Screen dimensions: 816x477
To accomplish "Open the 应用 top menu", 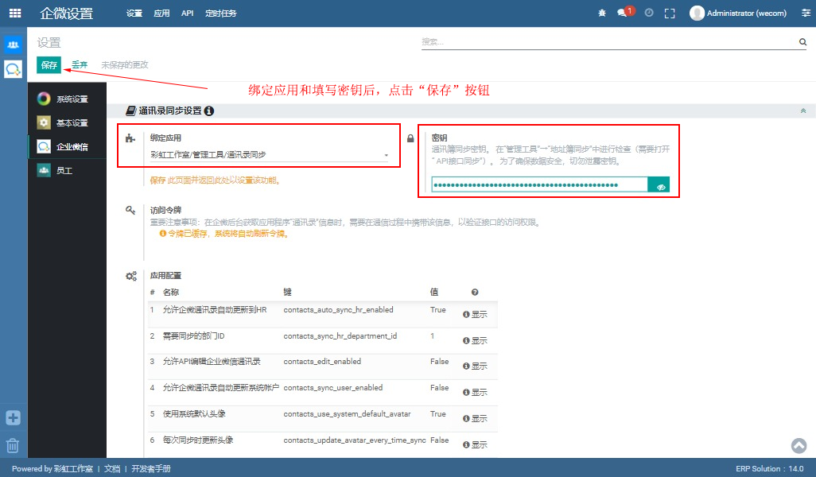I will click(x=161, y=13).
